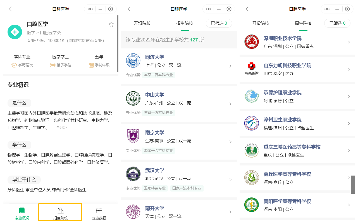Click 中山大学 school logo
This screenshot has width=358, height=224.
pos(133,98)
